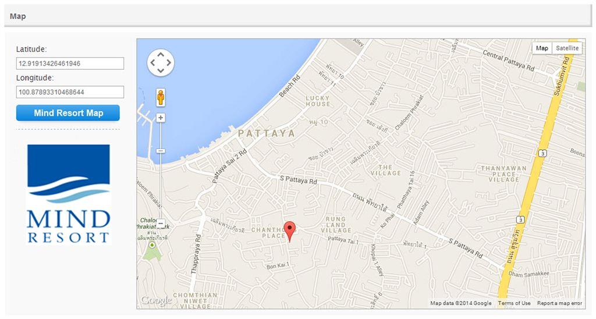Click the red location marker pin

coord(290,231)
